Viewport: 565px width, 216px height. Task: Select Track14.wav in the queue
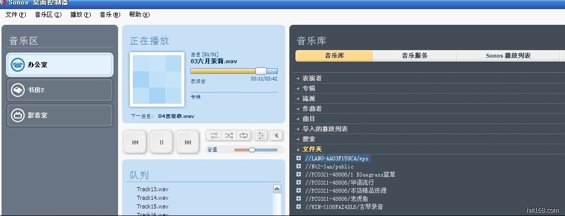coord(153,198)
